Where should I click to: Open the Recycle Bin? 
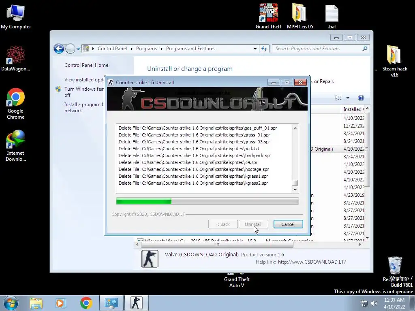click(x=395, y=268)
